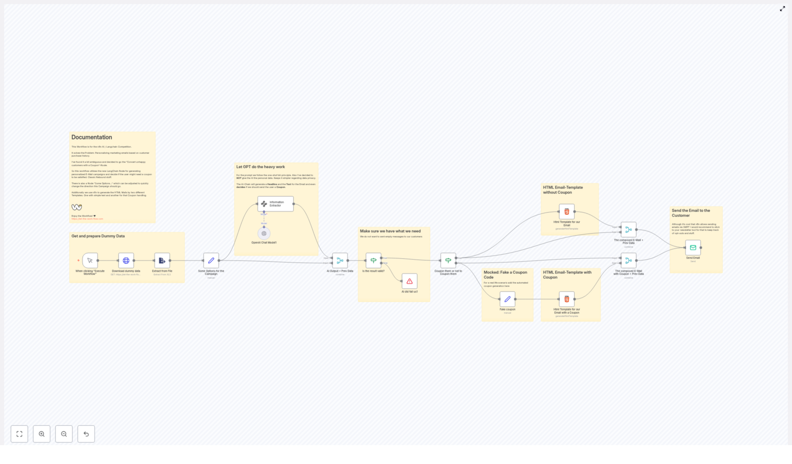792x464 pixels.
Task: Open the "Html Template for our Email with a Coupon" node
Action: pyautogui.click(x=567, y=299)
